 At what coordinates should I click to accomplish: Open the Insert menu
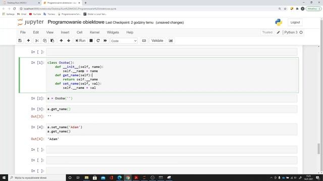tap(65, 32)
